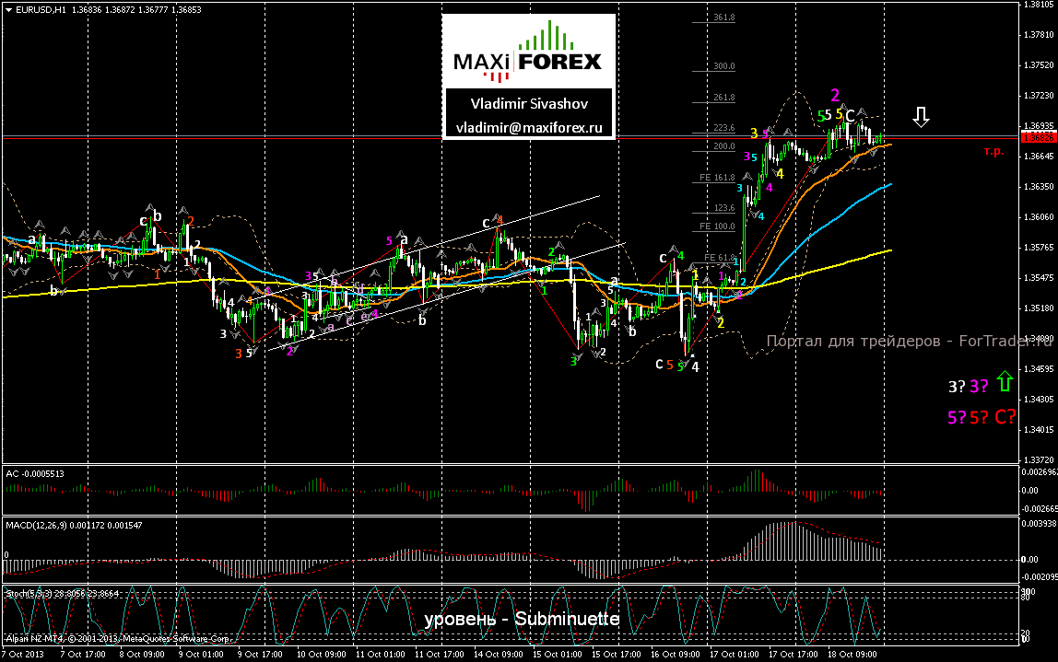1058x662 pixels.
Task: Click the 17 Oct 17:00 time label
Action: 793,654
